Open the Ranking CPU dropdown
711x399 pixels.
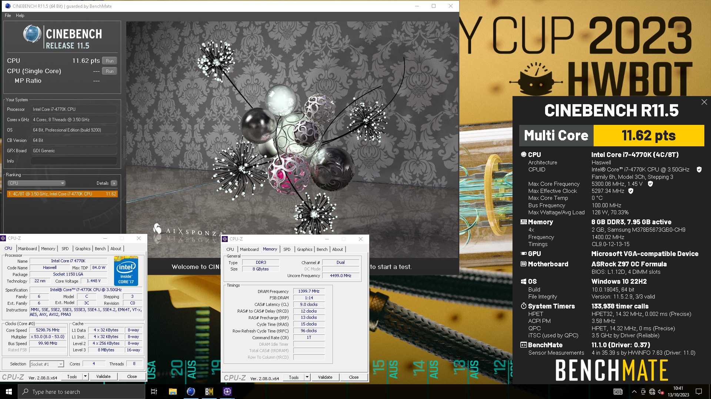pyautogui.click(x=36, y=183)
